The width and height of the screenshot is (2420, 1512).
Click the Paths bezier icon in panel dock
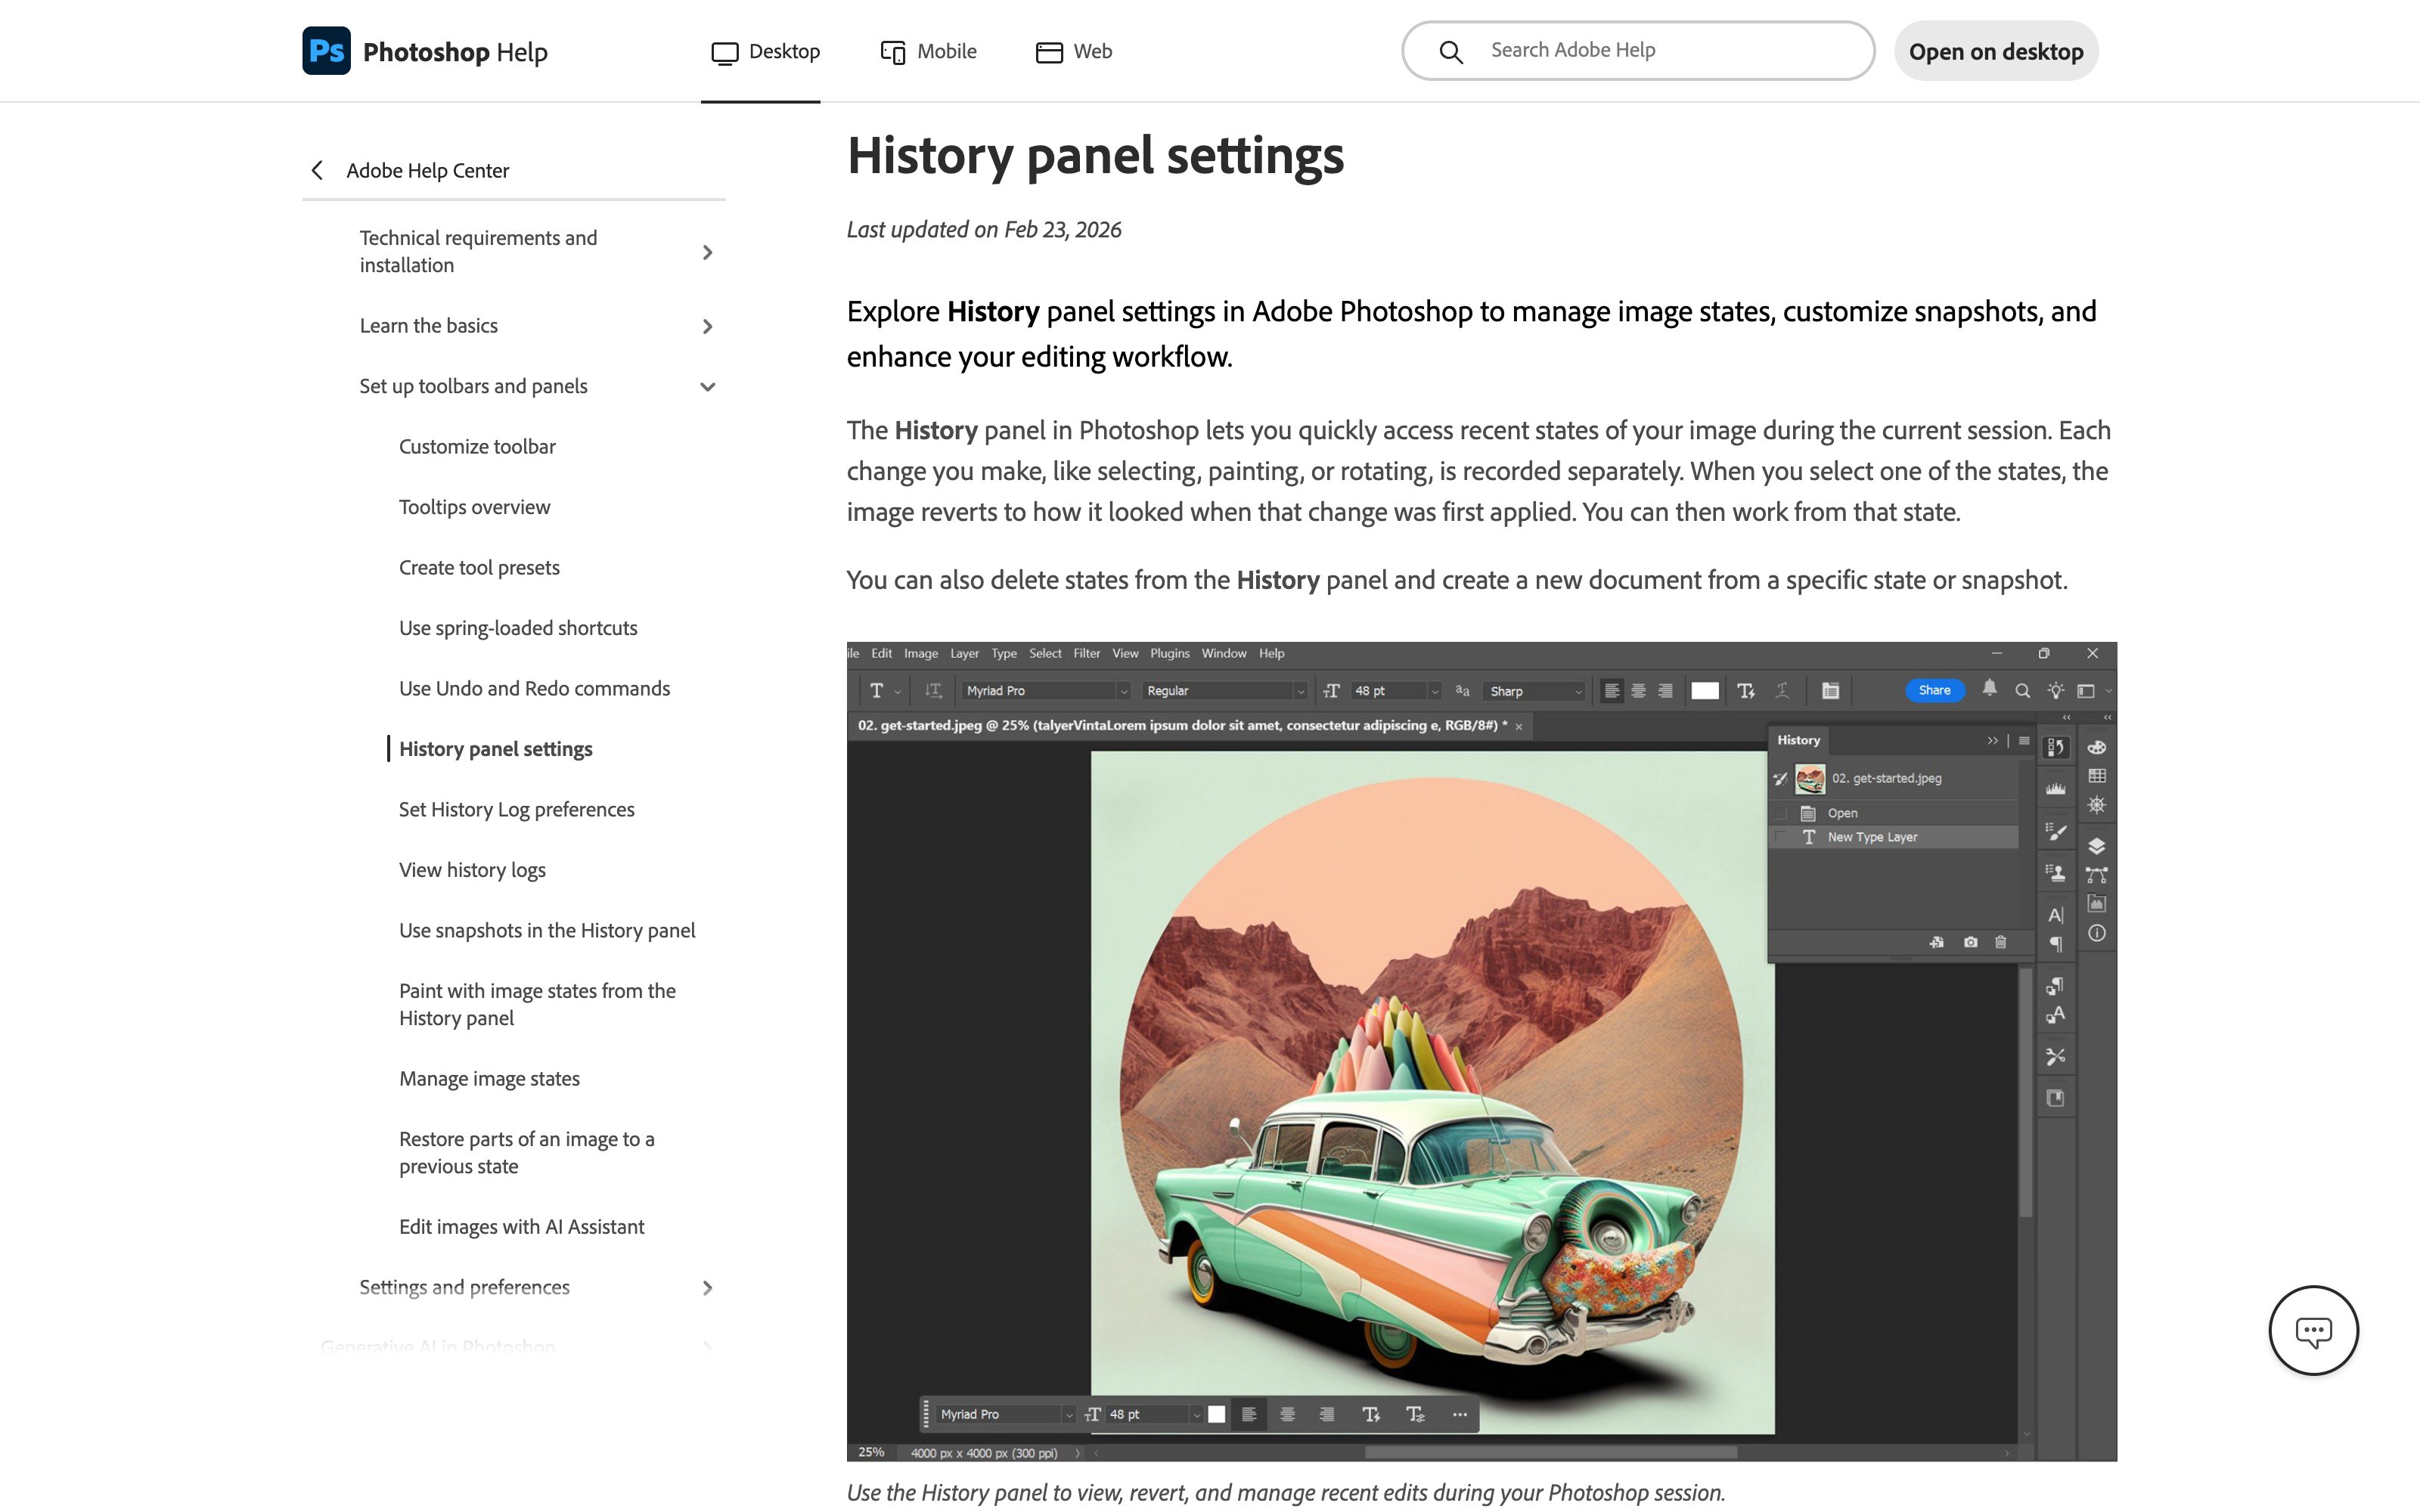tap(2097, 875)
